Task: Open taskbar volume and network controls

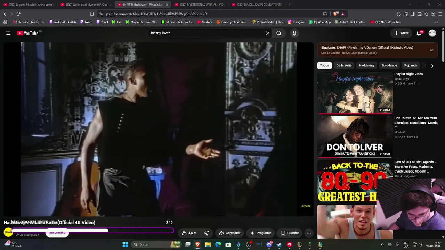Action: (x=417, y=244)
